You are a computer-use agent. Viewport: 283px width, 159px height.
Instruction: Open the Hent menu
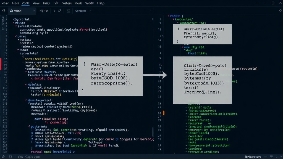click(15, 3)
